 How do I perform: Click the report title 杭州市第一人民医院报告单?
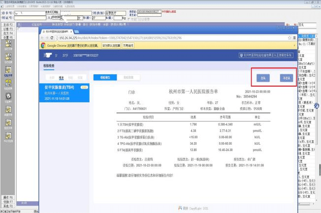pyautogui.click(x=193, y=91)
